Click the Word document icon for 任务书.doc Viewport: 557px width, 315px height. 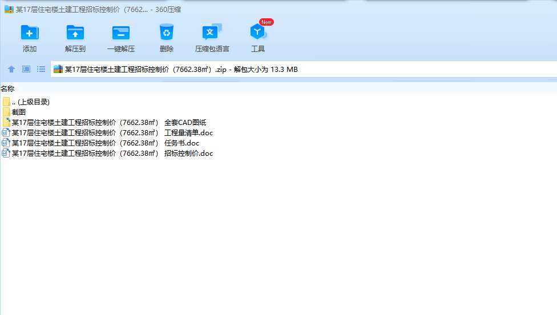click(6, 143)
